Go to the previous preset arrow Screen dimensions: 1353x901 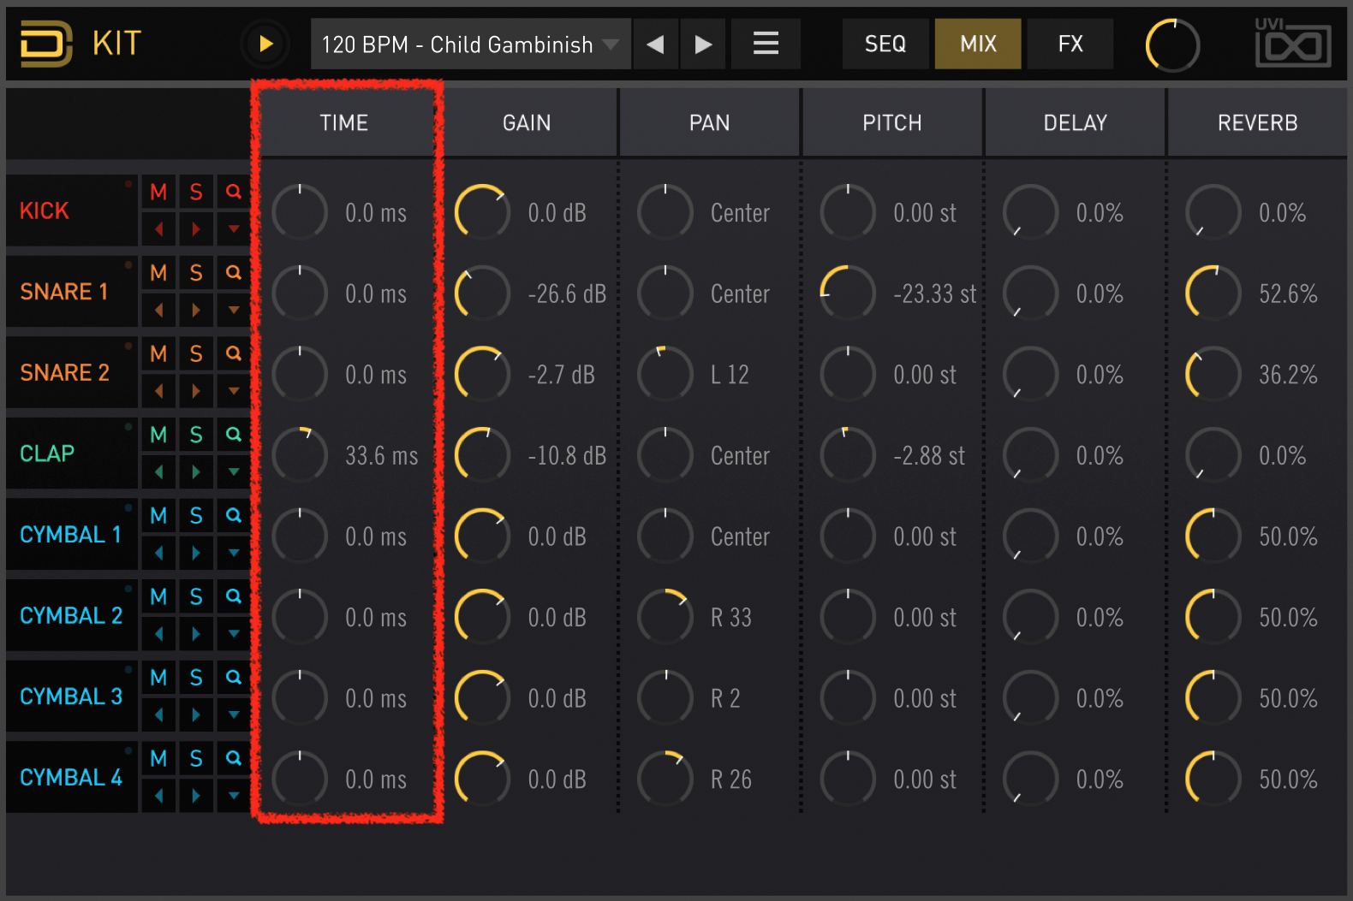click(655, 44)
